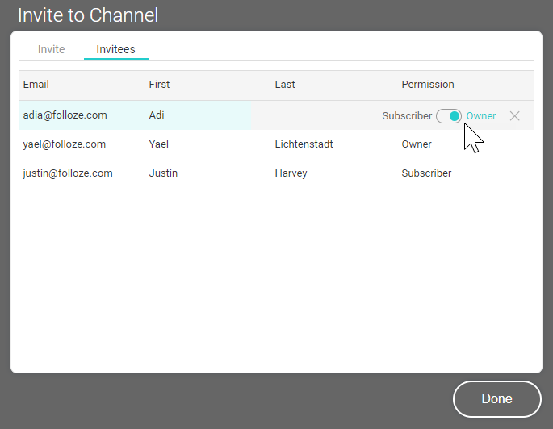Click the teal Owner label in Adi's row
The width and height of the screenshot is (553, 429).
pyautogui.click(x=481, y=116)
